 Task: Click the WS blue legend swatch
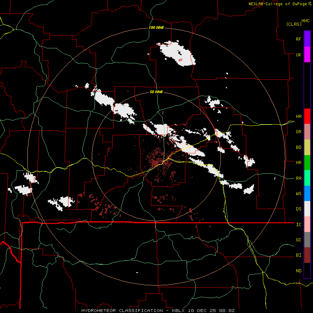[307, 193]
